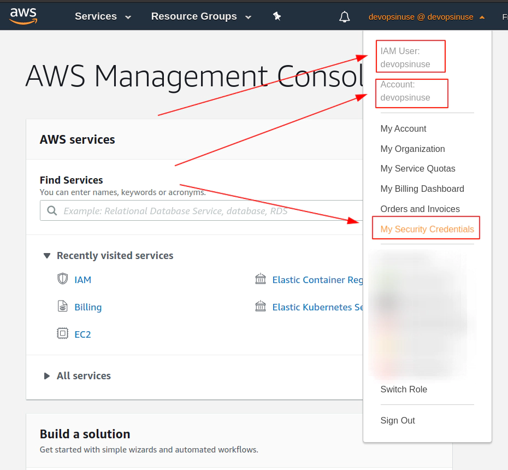Expand the All services section
This screenshot has width=508, height=470.
pos(47,376)
